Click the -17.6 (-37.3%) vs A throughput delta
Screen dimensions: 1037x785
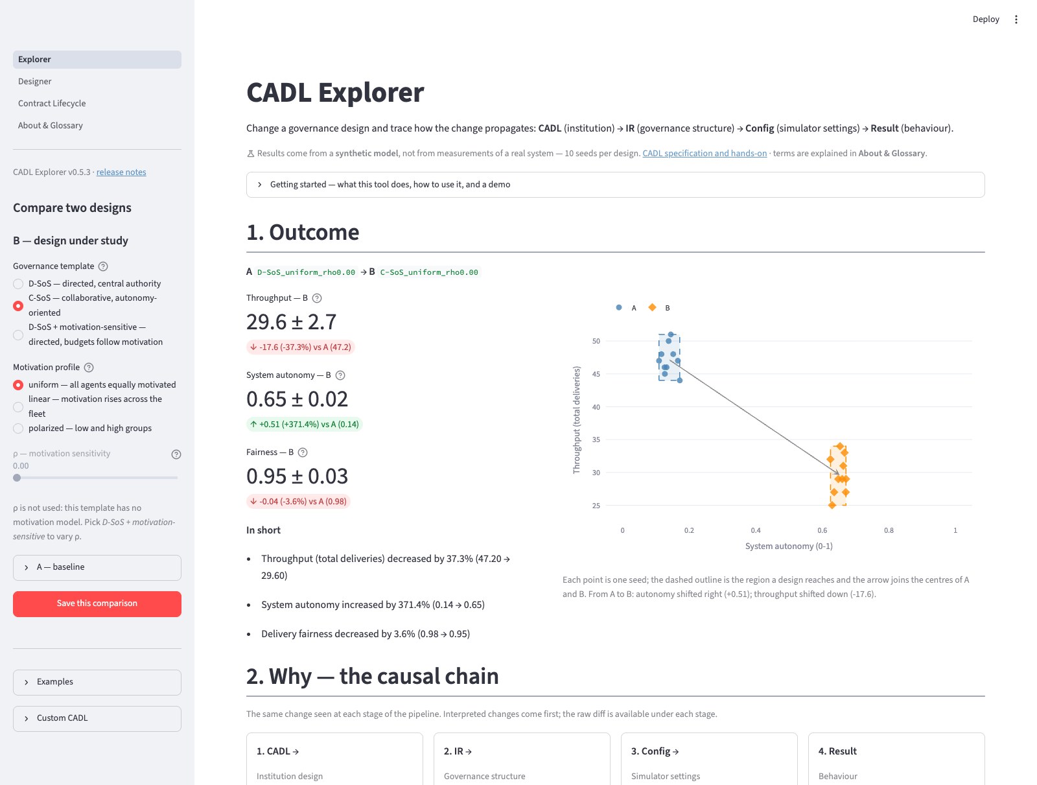click(x=301, y=347)
